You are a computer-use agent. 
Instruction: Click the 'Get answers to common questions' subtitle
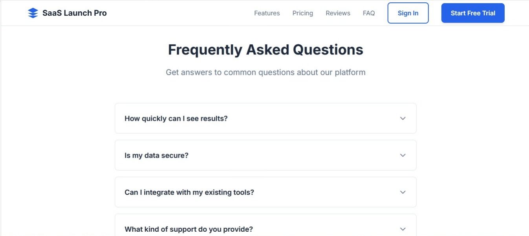pos(265,72)
